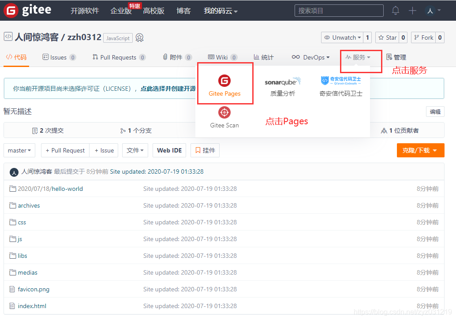Switch to the 附件 tab
The height and width of the screenshot is (320, 456).
tap(177, 57)
